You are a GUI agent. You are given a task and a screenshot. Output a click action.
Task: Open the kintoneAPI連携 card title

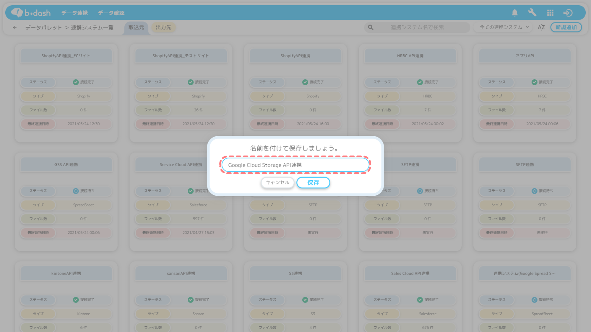click(66, 274)
